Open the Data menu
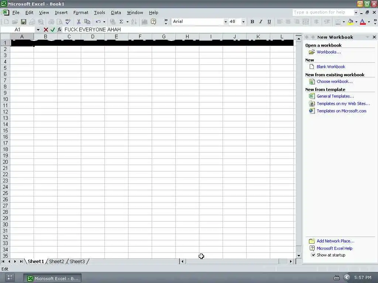Image resolution: width=378 pixels, height=283 pixels. coord(116,13)
